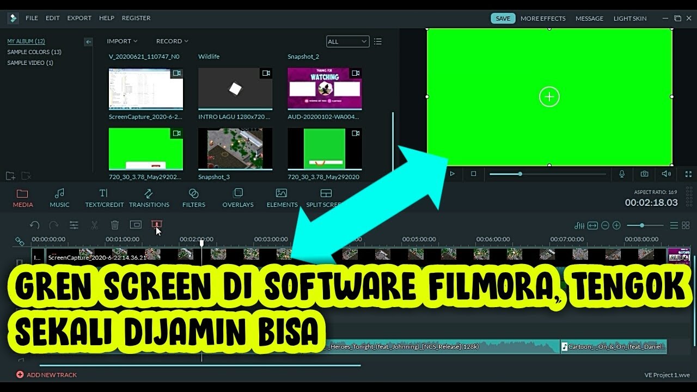Open the red Power Tool green screen icon

tap(157, 224)
